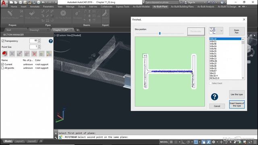Click the settings gear in status bar
Screen dimensions: 258x145
(x=213, y=142)
